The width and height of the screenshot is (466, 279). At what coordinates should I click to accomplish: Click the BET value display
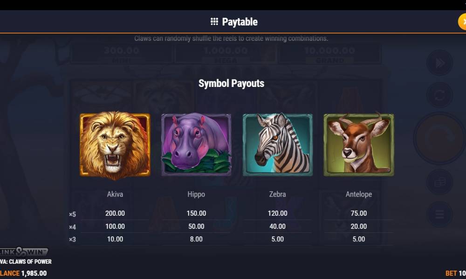[x=456, y=273]
